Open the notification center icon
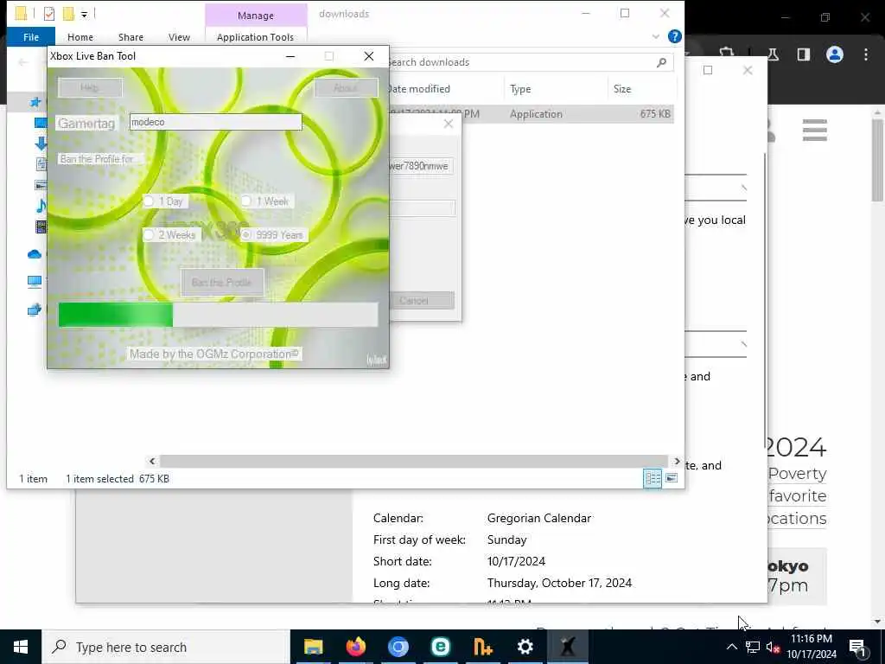 pyautogui.click(x=857, y=647)
